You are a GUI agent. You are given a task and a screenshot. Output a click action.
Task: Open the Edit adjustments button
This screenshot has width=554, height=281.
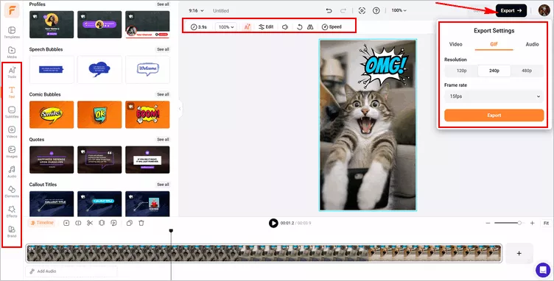[x=266, y=26]
